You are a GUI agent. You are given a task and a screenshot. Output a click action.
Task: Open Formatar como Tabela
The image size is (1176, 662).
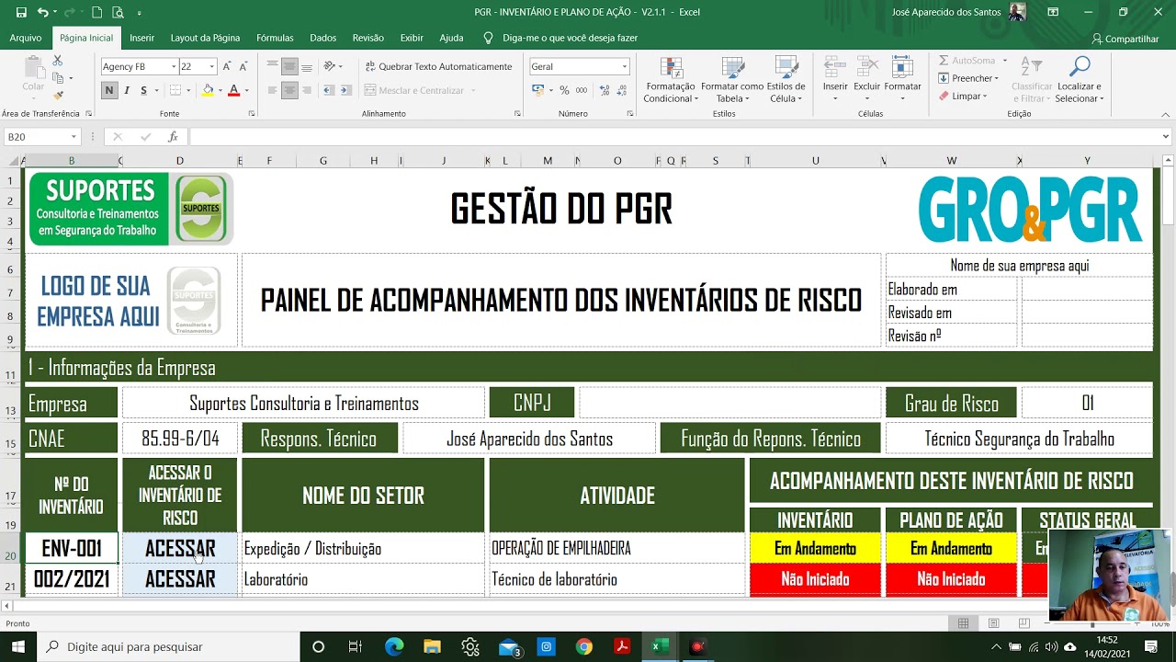pos(732,81)
